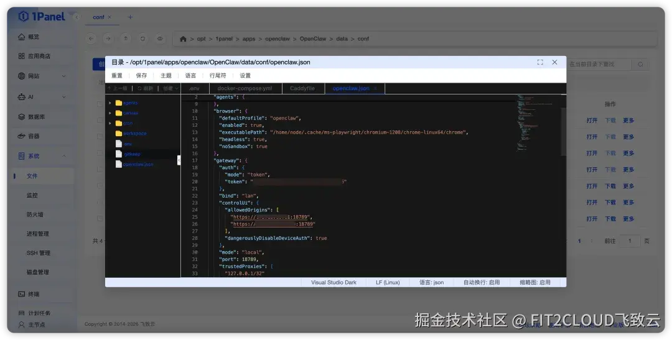Expand the canvas folder in tree

coord(110,113)
